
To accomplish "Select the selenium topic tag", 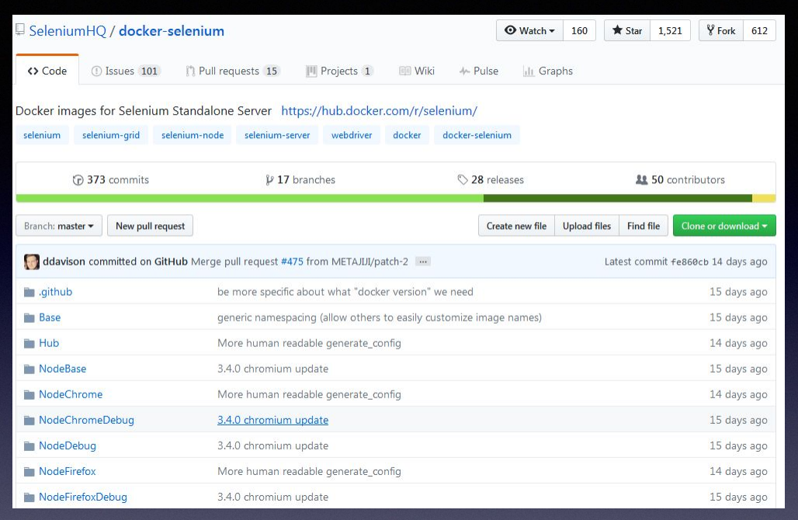I will pos(42,135).
